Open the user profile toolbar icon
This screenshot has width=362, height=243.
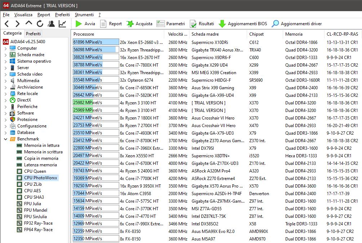point(51,23)
